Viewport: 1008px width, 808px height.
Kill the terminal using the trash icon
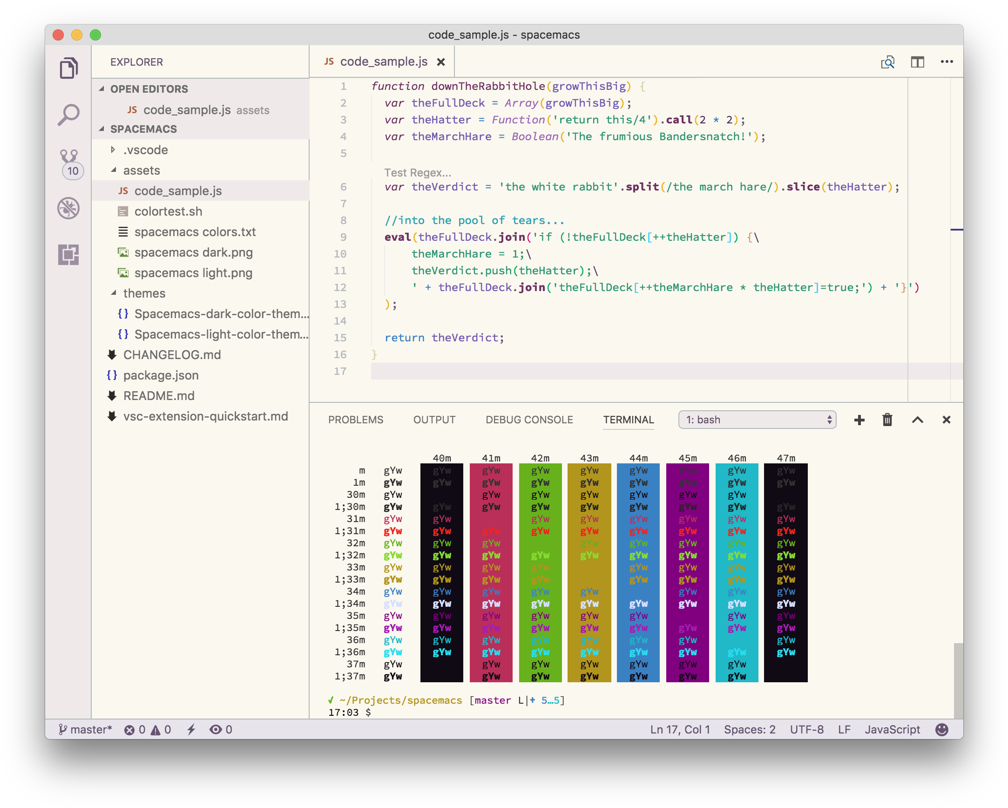887,420
